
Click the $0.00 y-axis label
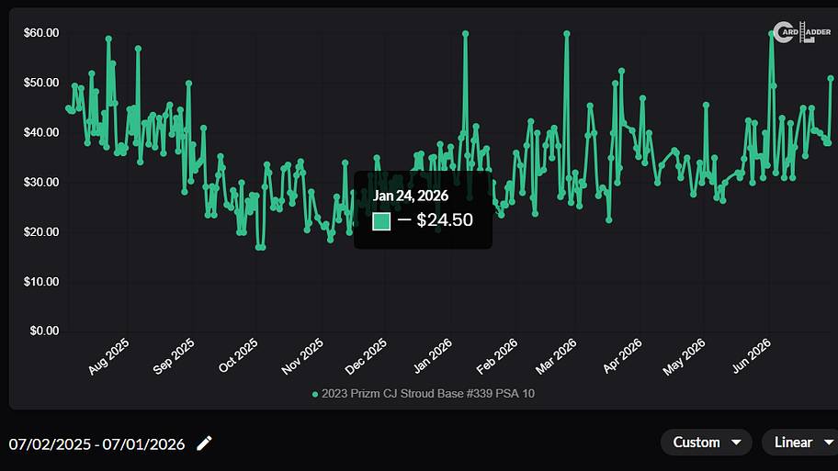coord(44,331)
